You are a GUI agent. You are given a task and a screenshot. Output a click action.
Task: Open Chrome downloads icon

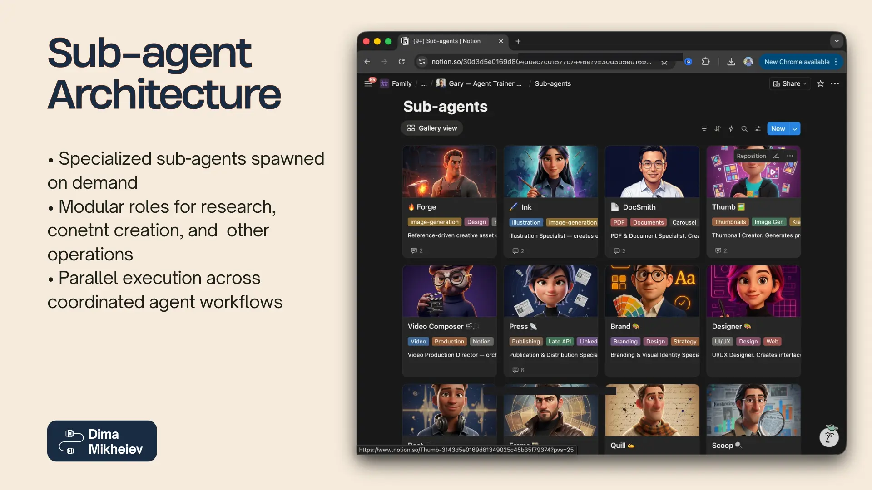click(731, 62)
